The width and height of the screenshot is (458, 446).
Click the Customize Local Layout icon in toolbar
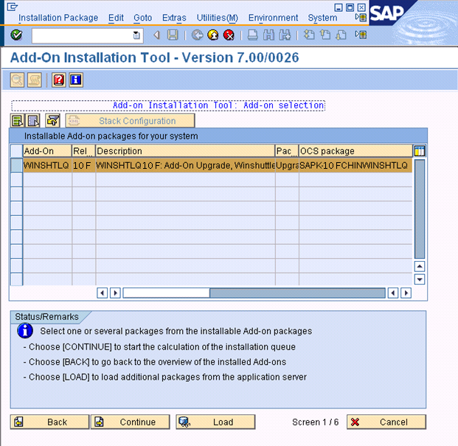(361, 35)
